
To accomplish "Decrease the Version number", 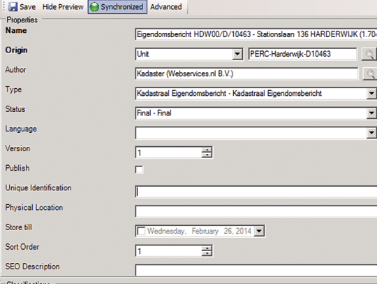I will (x=207, y=155).
